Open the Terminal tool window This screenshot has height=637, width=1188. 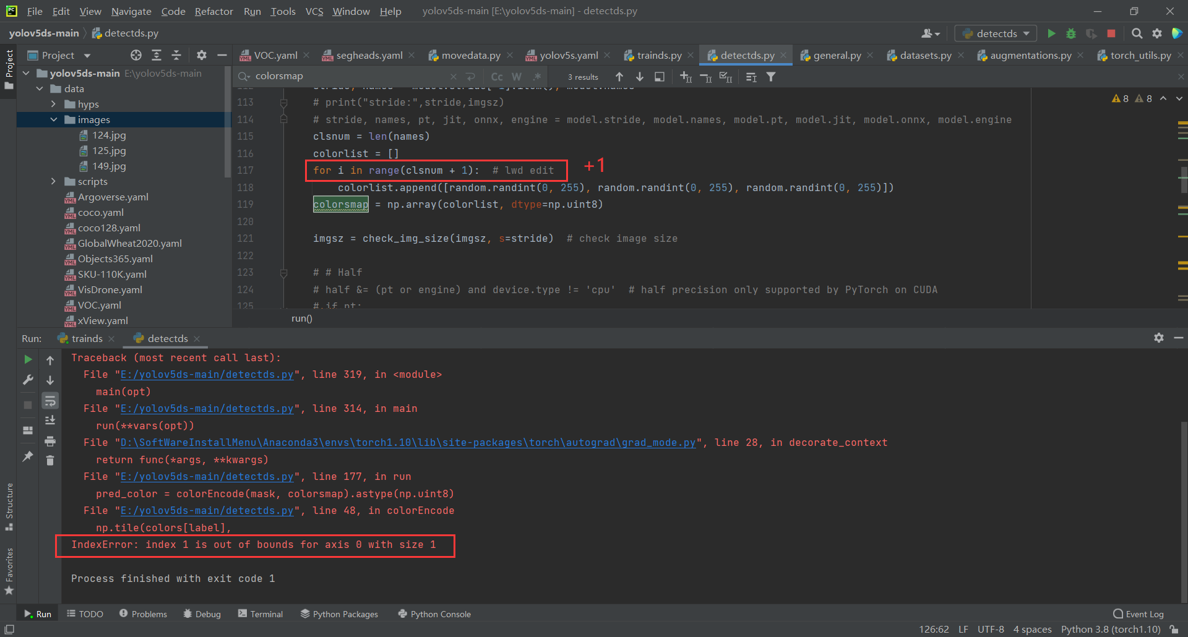click(x=260, y=614)
